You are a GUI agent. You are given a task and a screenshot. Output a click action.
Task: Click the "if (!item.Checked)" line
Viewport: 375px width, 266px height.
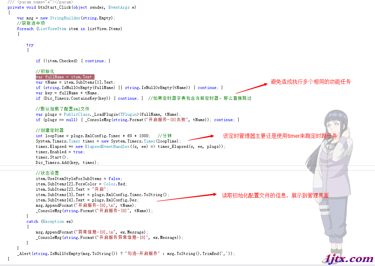pos(73,61)
